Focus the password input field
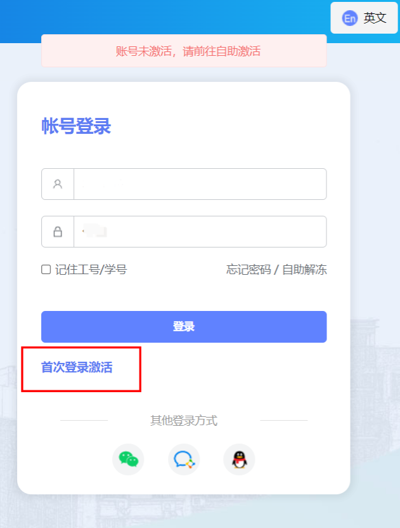 coord(200,232)
